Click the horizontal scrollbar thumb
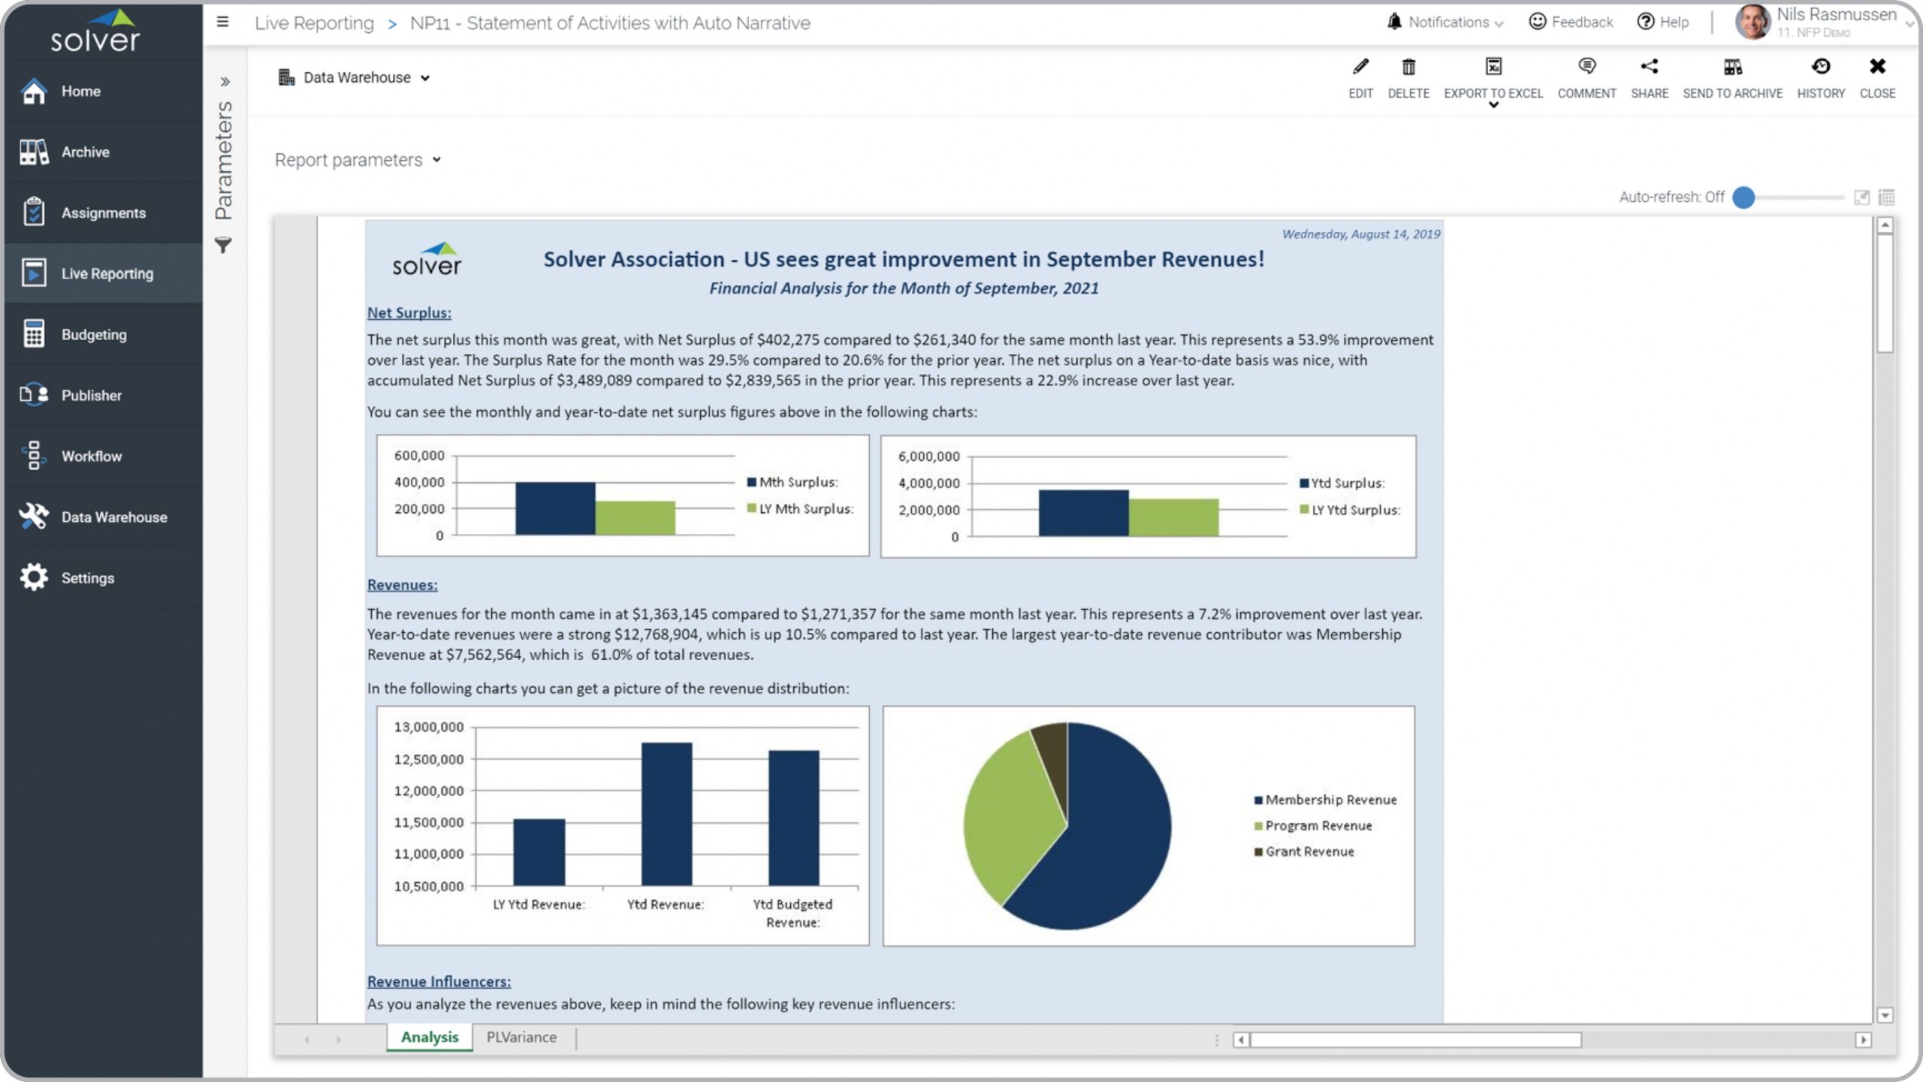 point(1415,1040)
